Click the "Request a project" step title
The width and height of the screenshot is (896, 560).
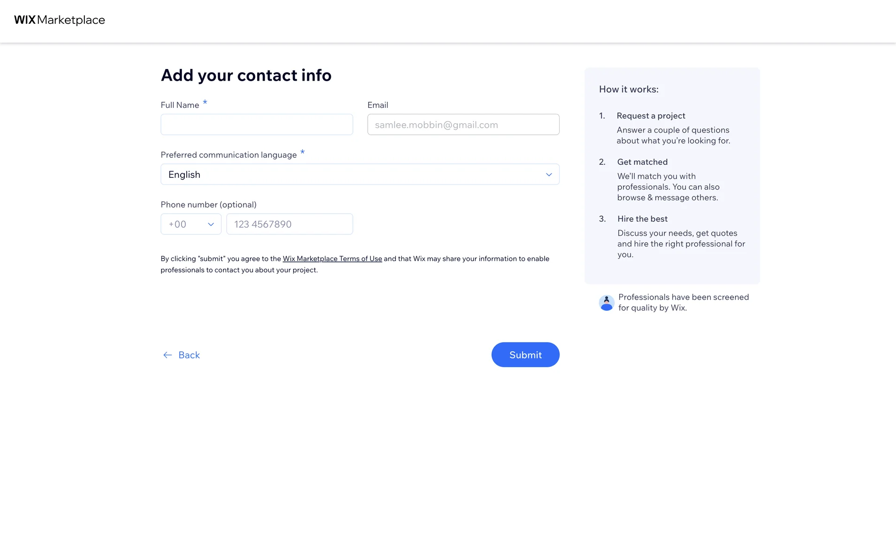(651, 116)
